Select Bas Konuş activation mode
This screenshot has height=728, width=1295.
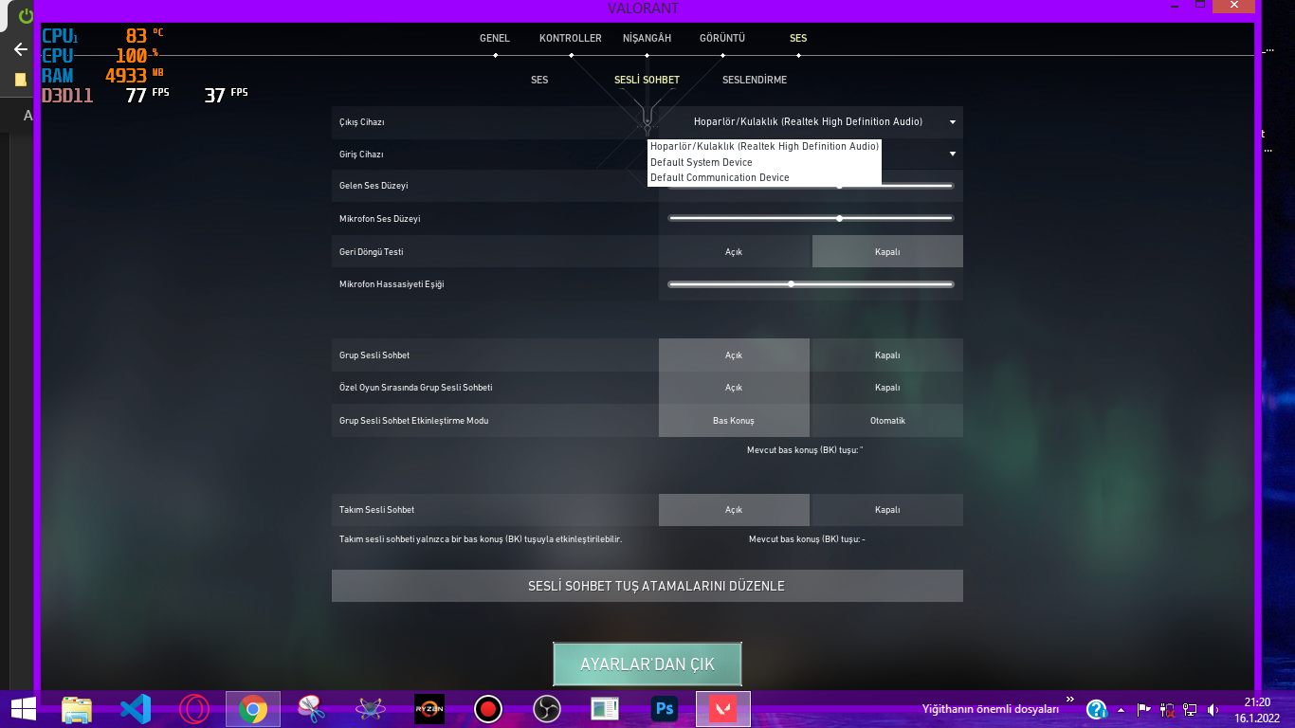point(734,421)
